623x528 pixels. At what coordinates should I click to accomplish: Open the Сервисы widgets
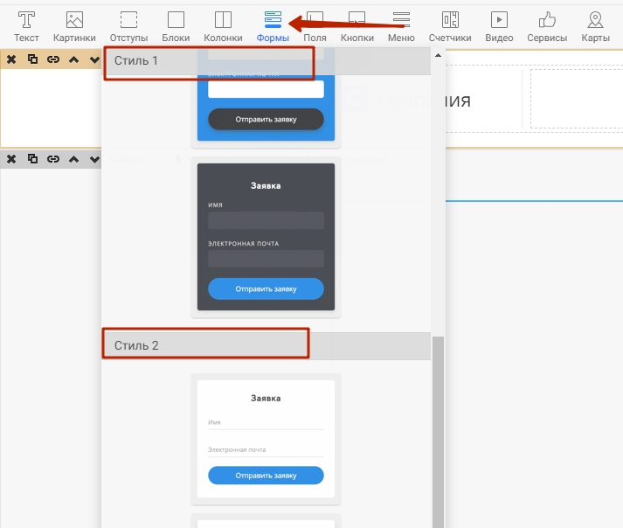547,26
